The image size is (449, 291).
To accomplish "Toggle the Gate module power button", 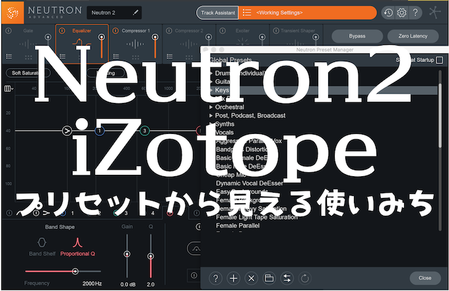I will 9,30.
